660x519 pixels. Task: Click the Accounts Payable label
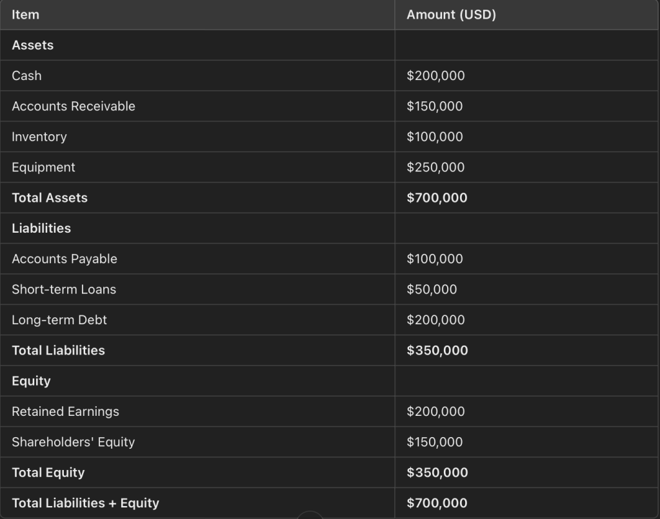(x=65, y=259)
